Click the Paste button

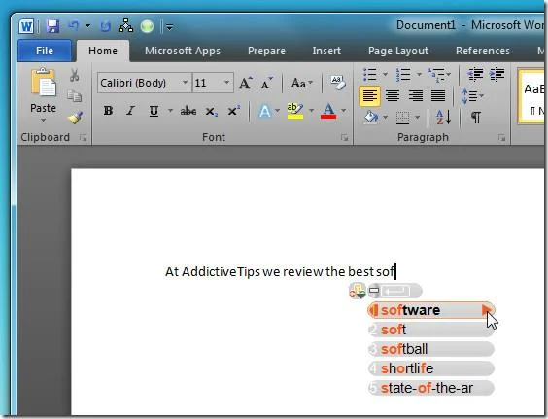(43, 94)
